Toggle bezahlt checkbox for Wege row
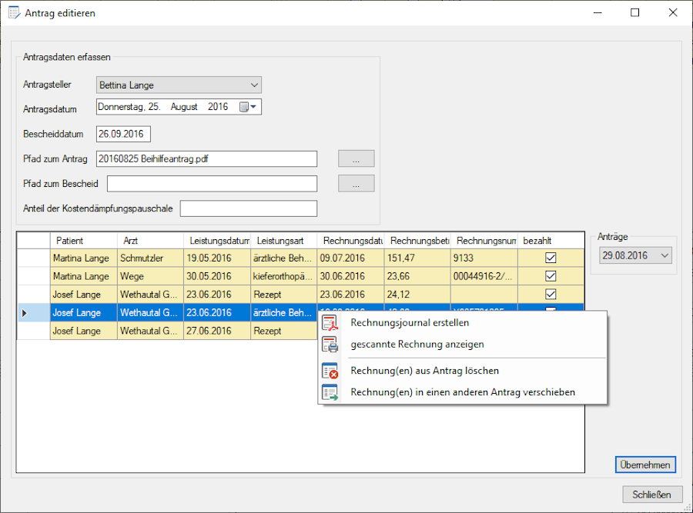 (x=551, y=276)
